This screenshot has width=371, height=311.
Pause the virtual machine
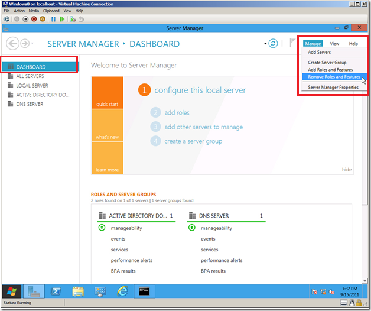coord(54,19)
